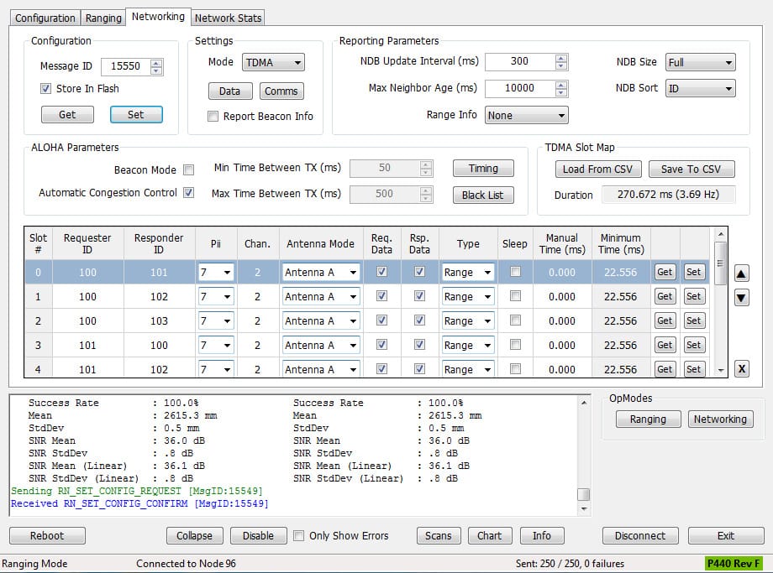Enable the Store In Flash checkbox

46,89
